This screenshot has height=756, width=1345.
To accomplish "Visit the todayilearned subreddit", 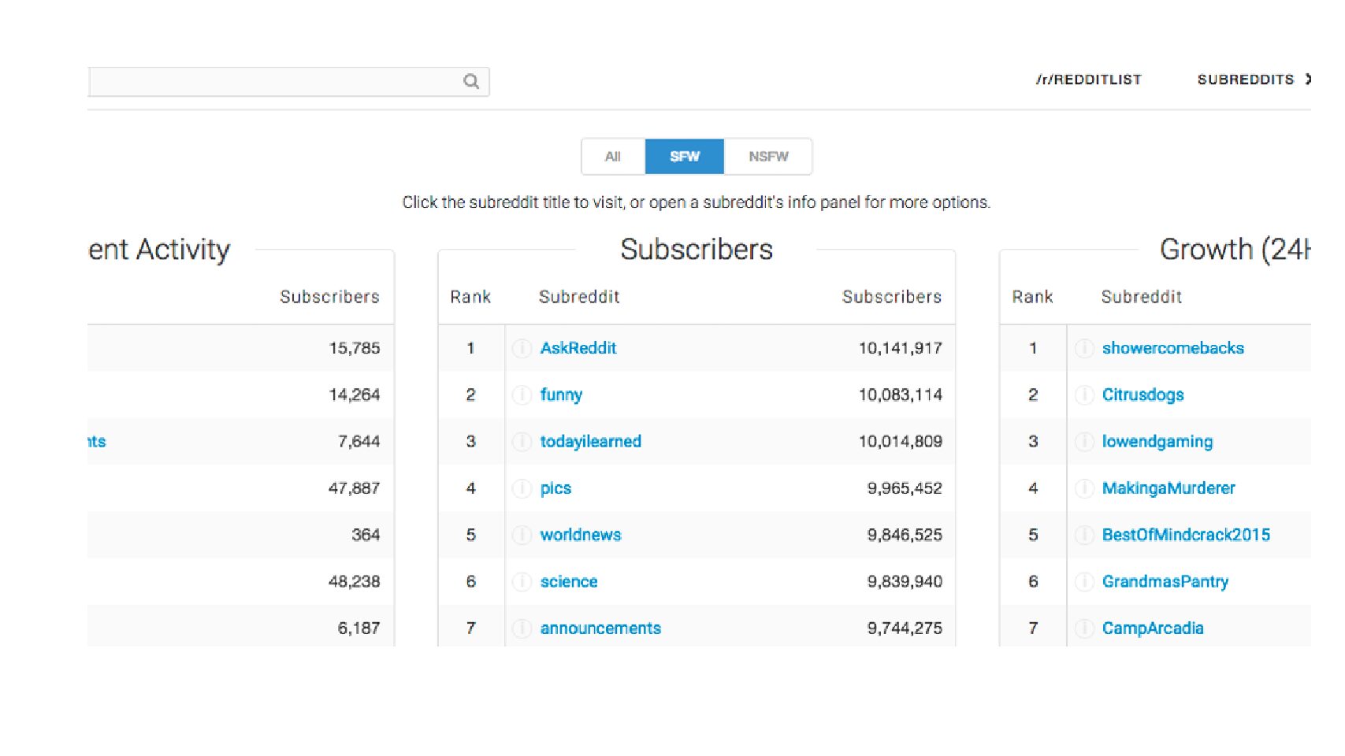I will point(591,442).
